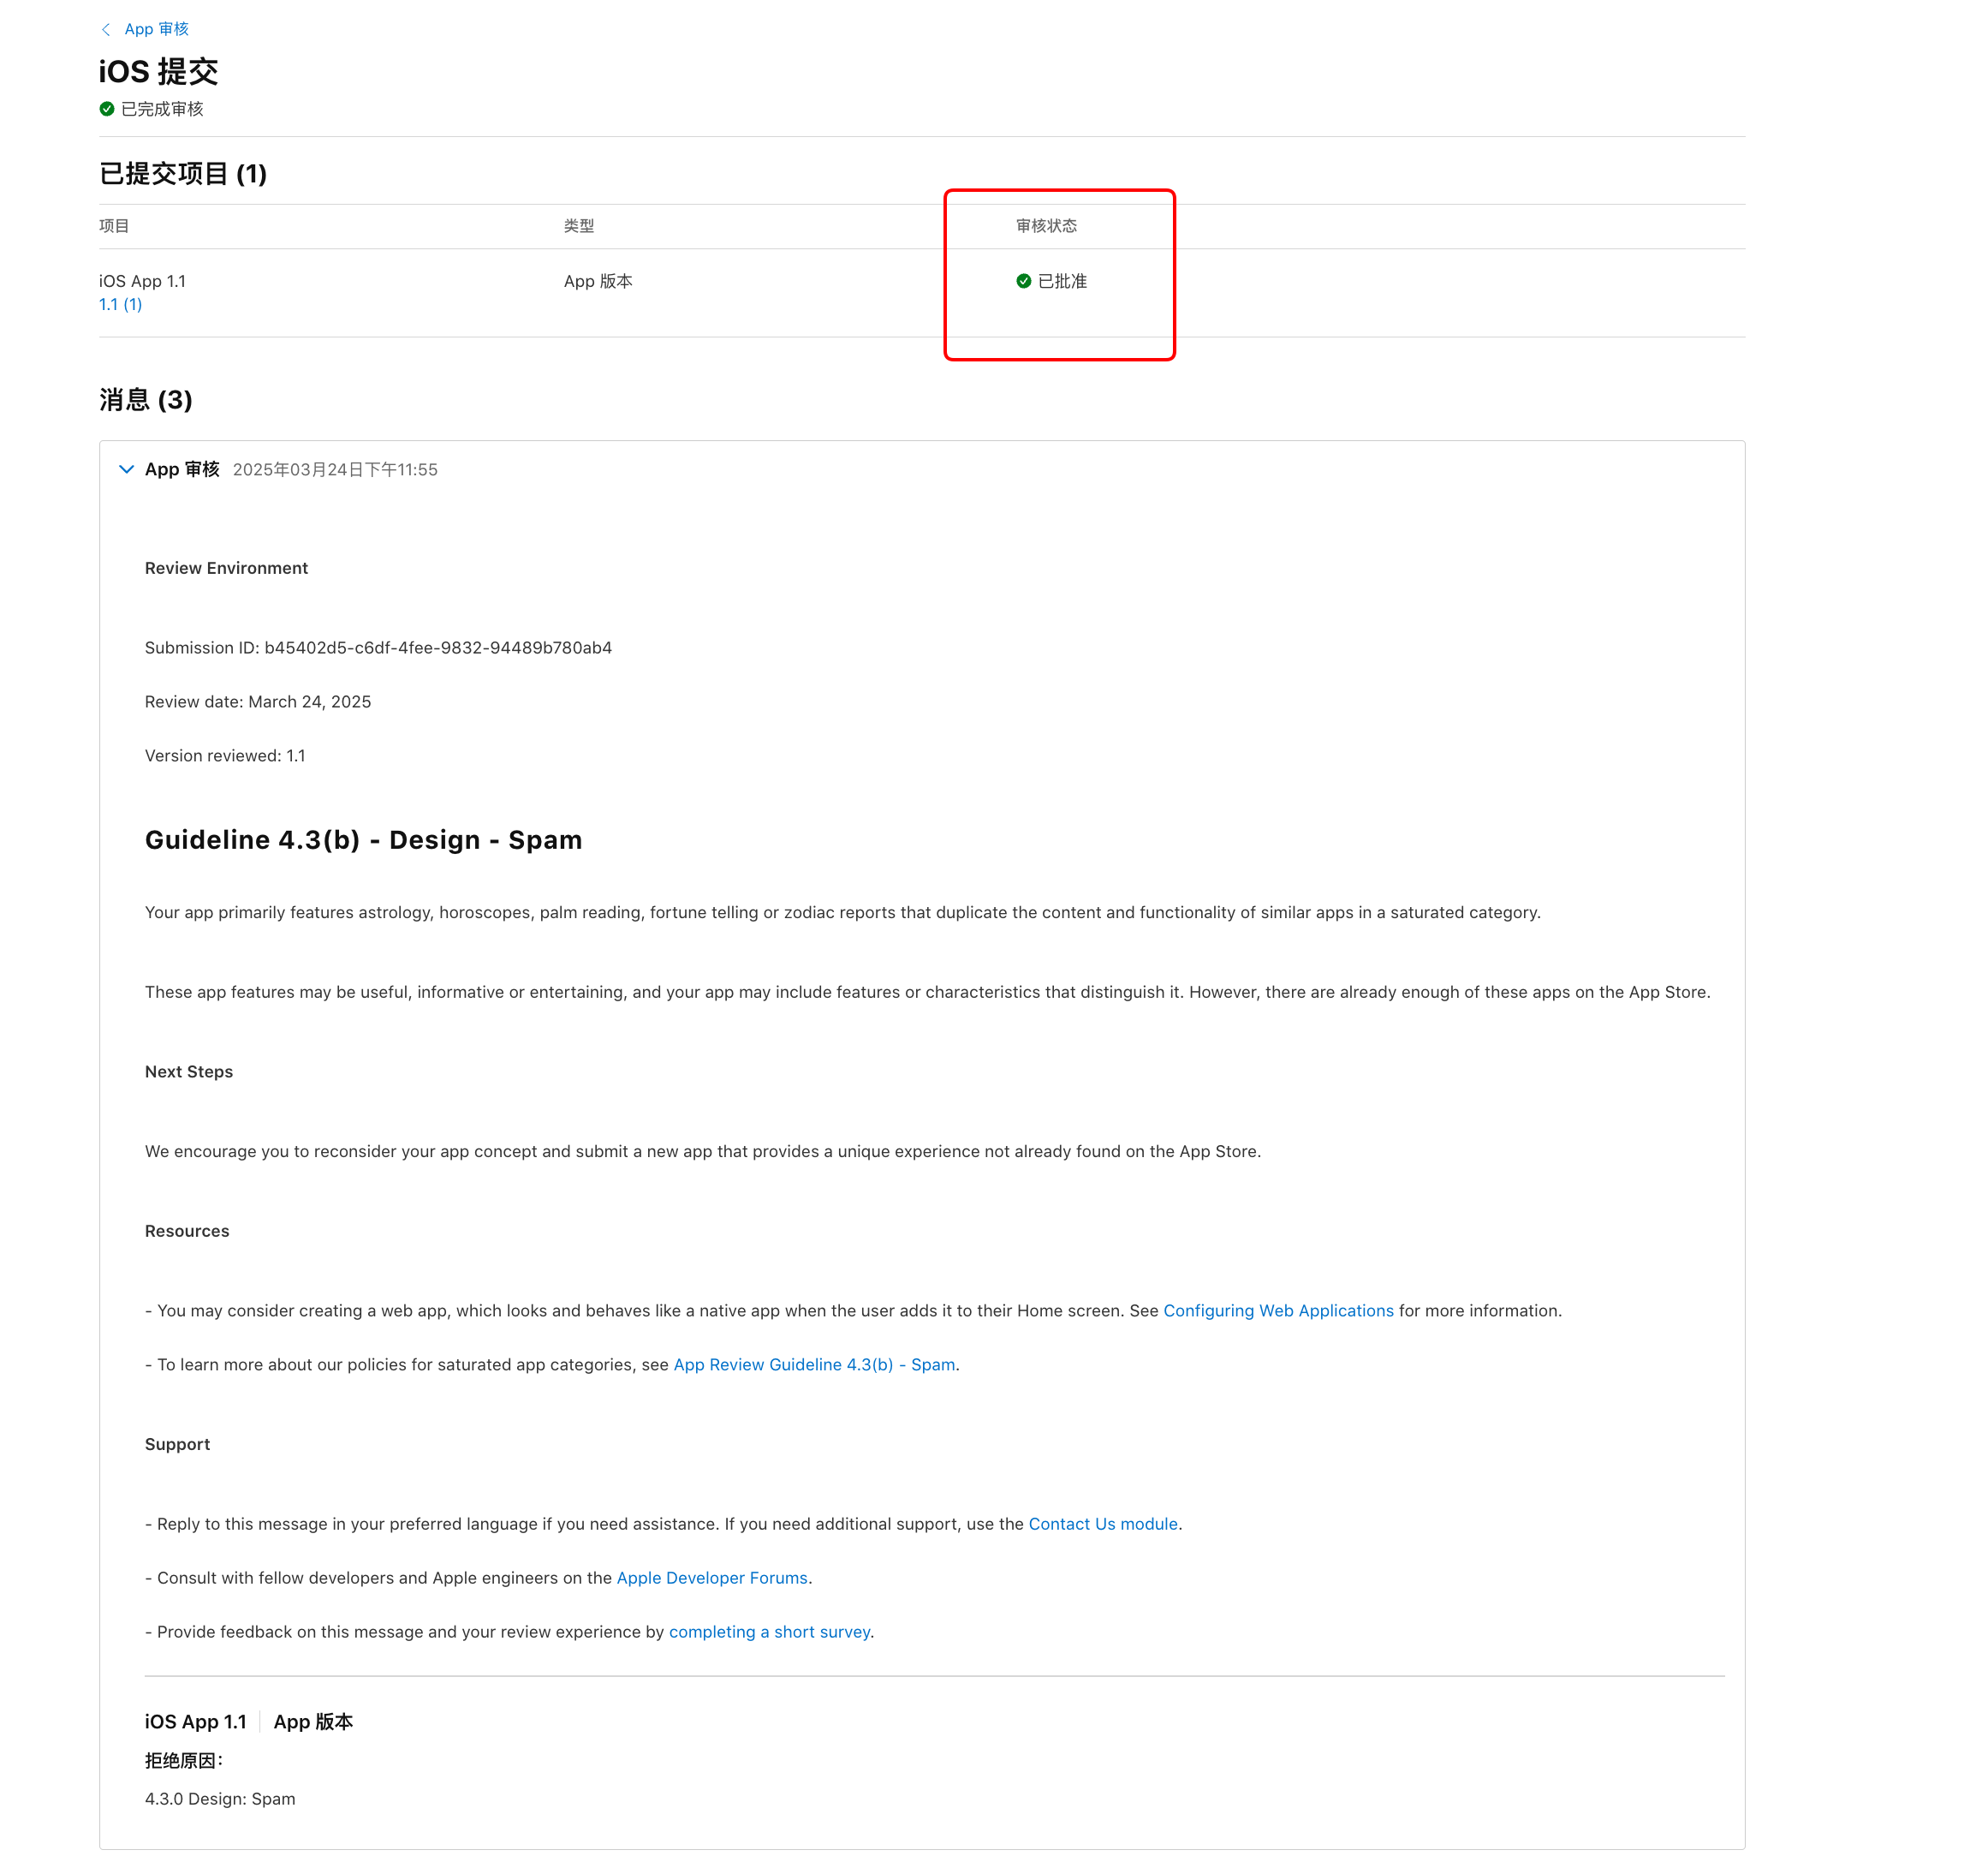Click completing a short survey link
This screenshot has width=1988, height=1862.
(769, 1632)
